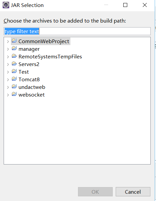Click the Eclipse icon in title bar
The height and width of the screenshot is (201, 156).
6,5
